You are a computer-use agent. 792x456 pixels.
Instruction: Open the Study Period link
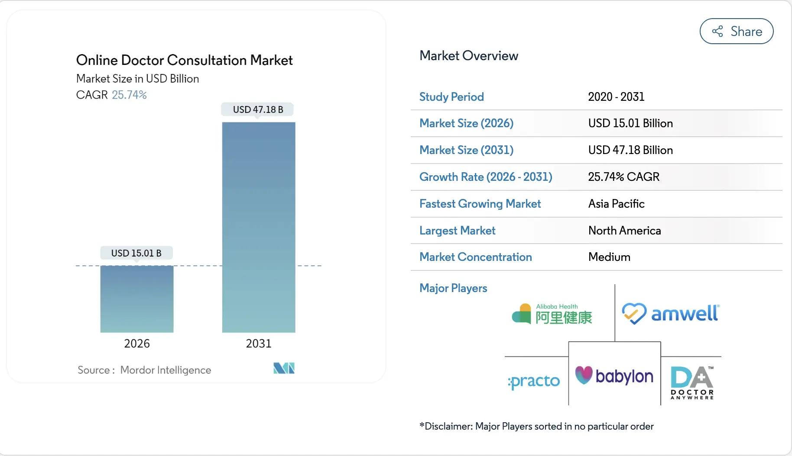pos(451,97)
